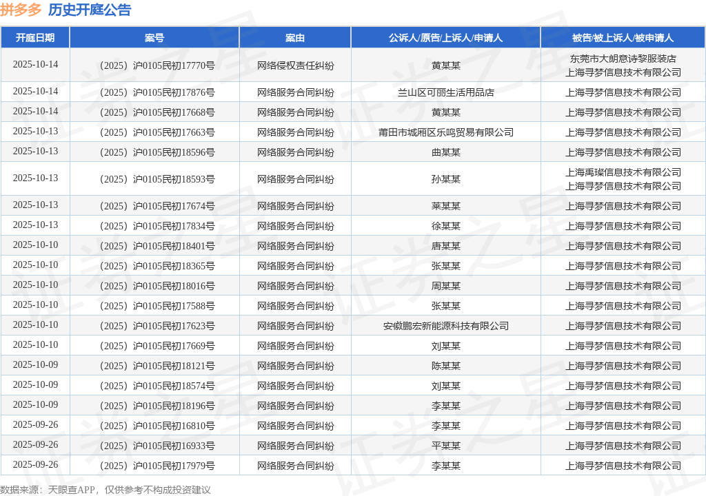This screenshot has height=496, width=706.
Task: Click the date cell in row 18121号
Action: 36,364
